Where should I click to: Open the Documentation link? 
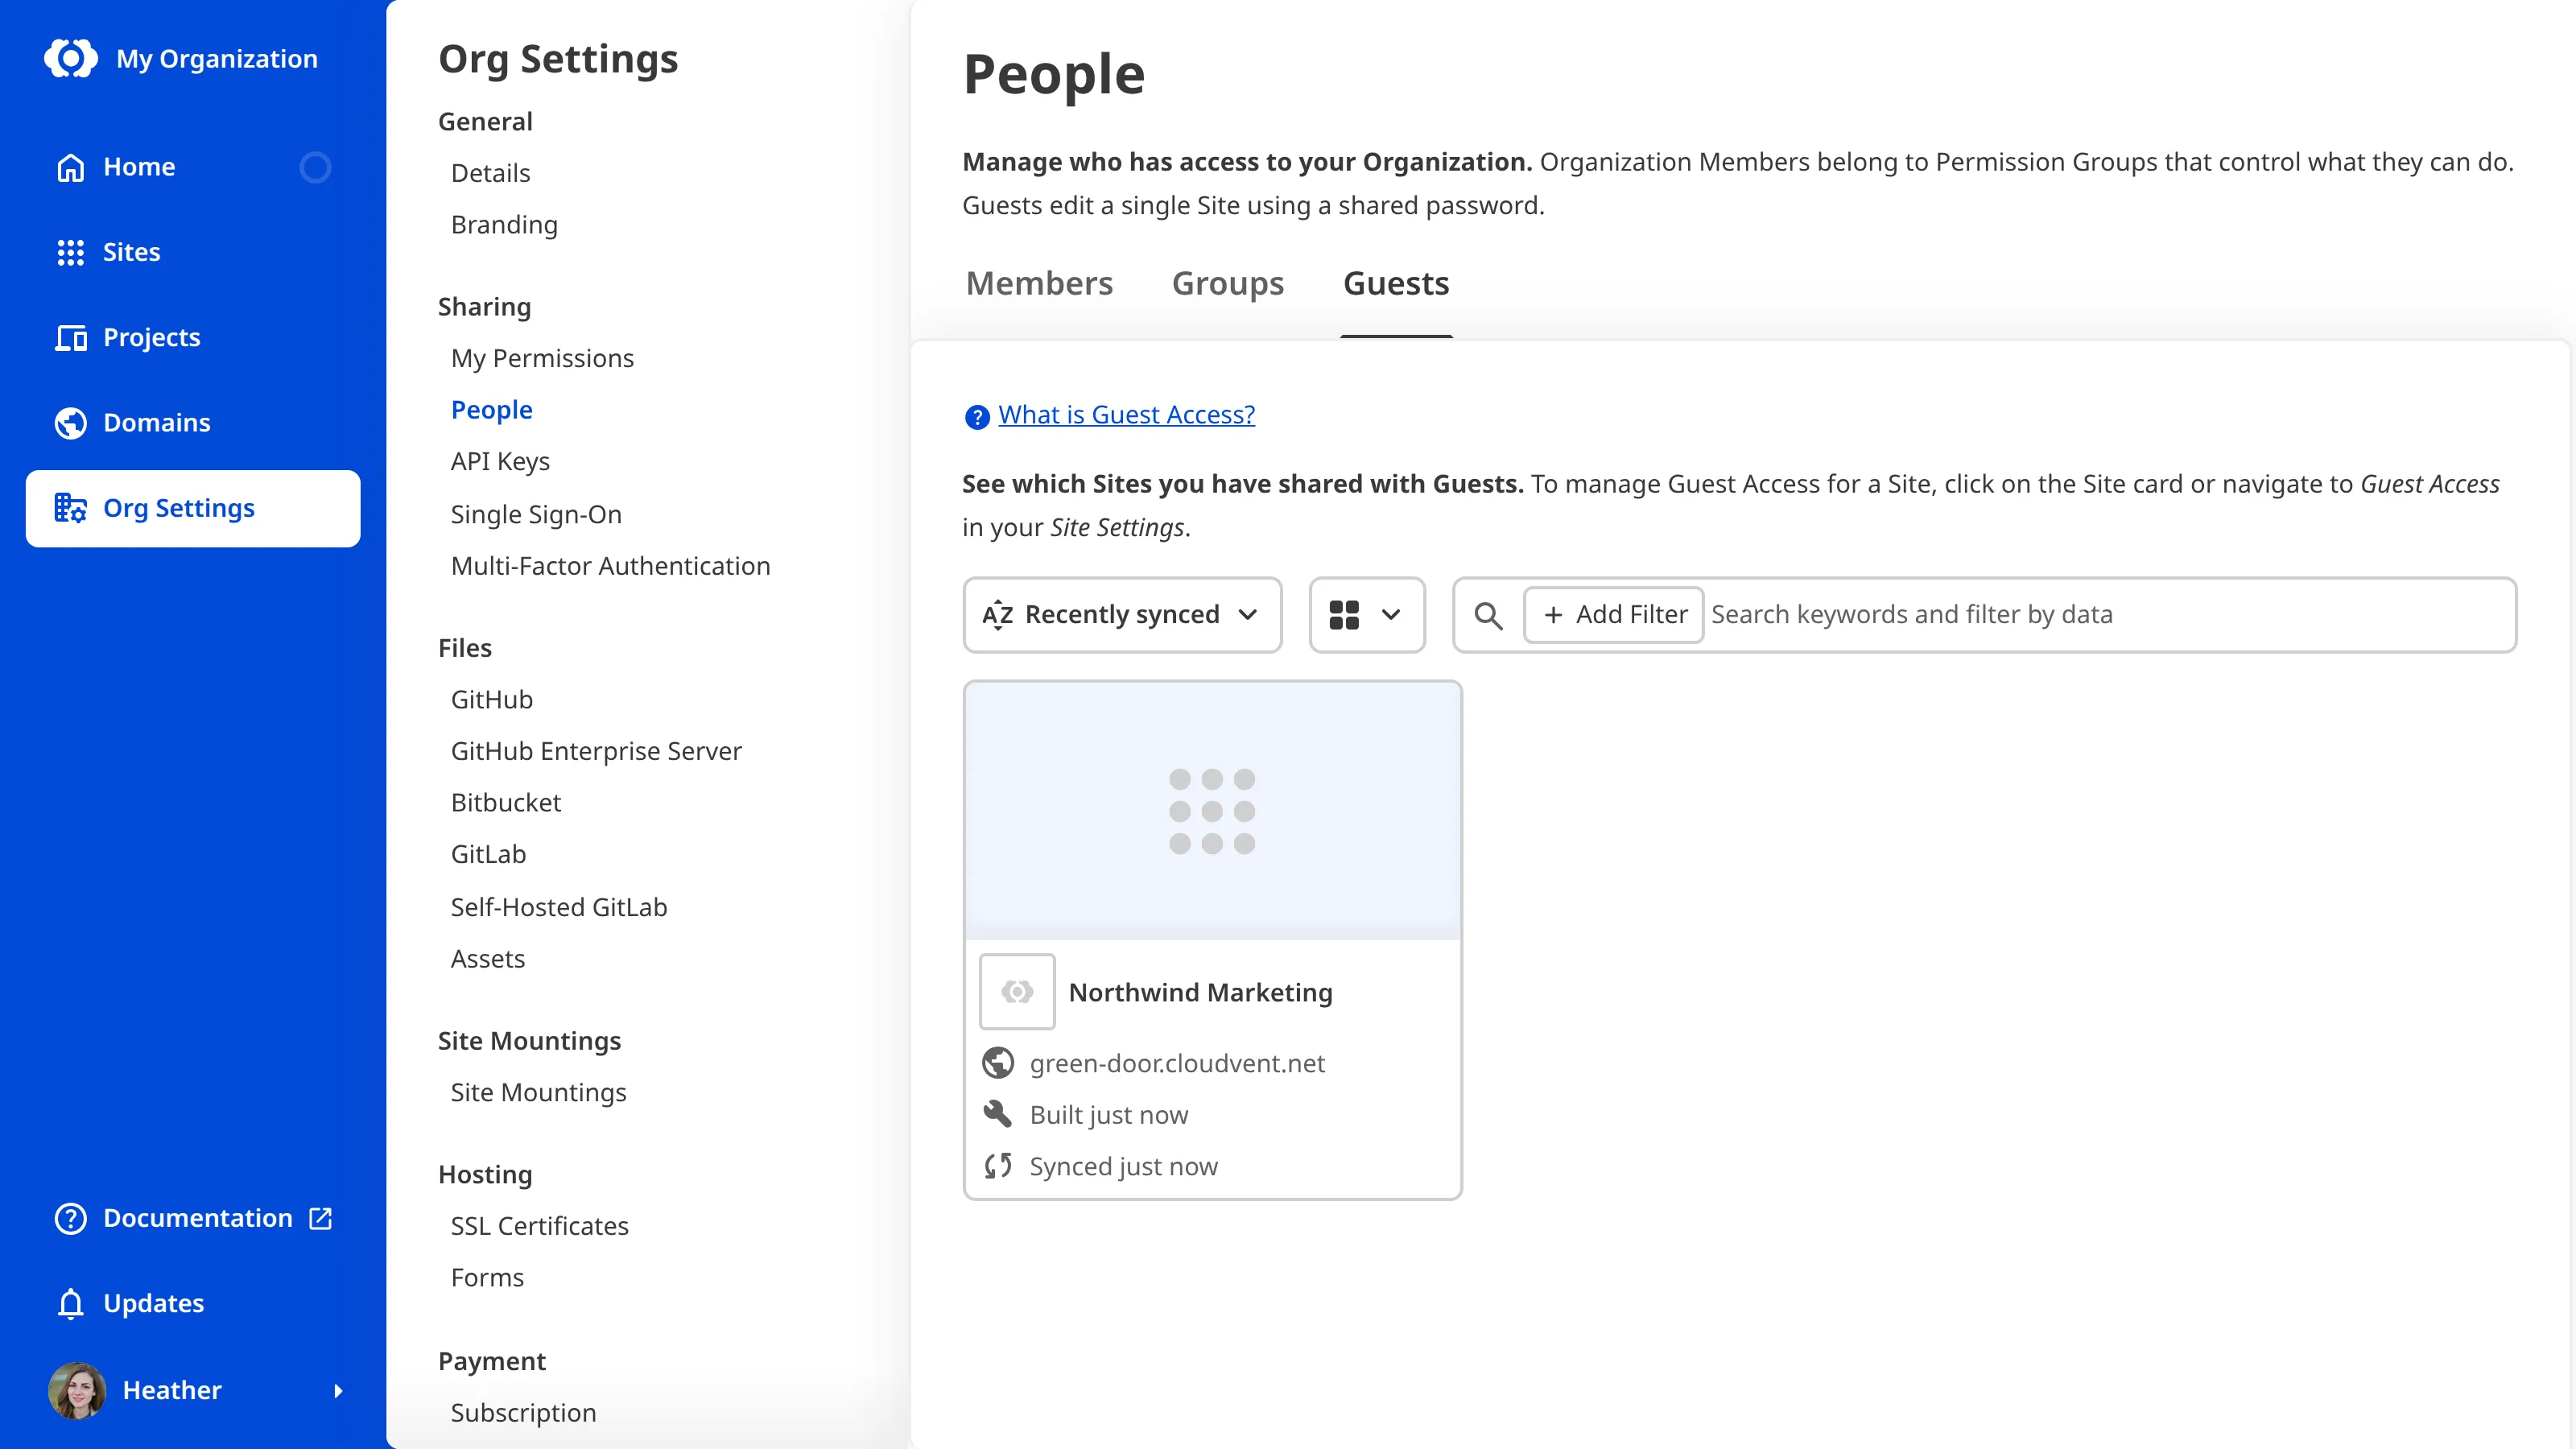click(x=193, y=1218)
